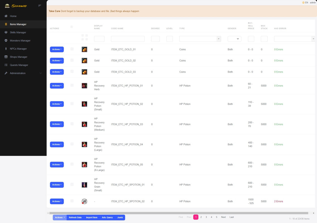Click the HP_SPOTION_01 grain icon

[x=84, y=185]
